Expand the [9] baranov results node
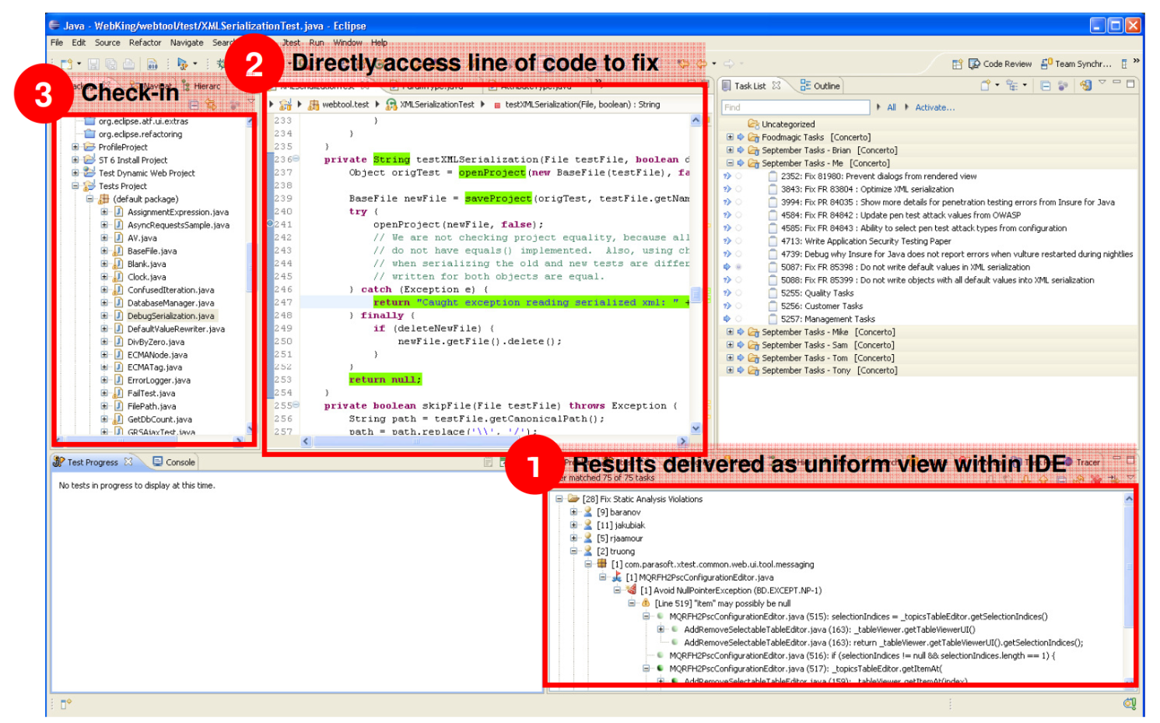The height and width of the screenshot is (723, 1160). tap(573, 512)
